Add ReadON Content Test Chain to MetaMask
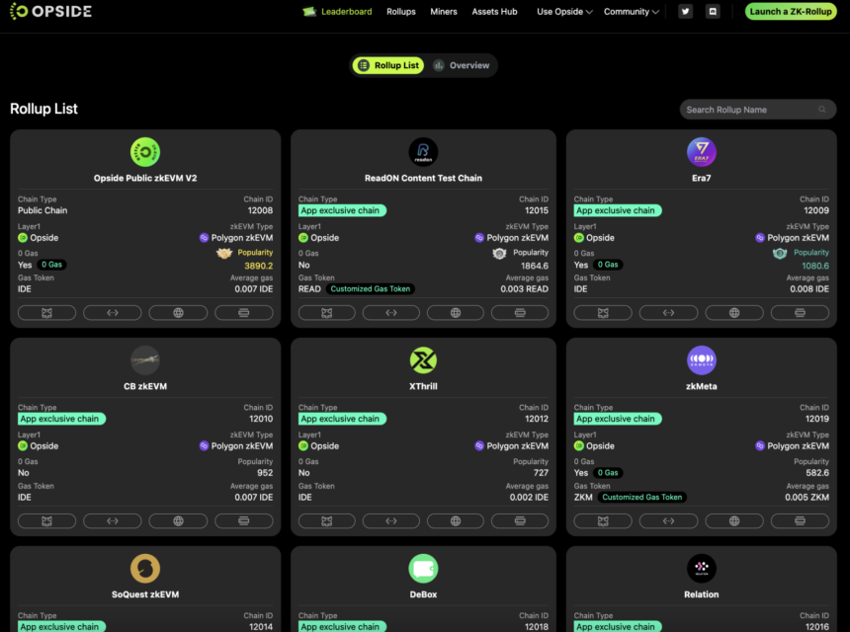Viewport: 850px width, 632px height. coord(327,312)
